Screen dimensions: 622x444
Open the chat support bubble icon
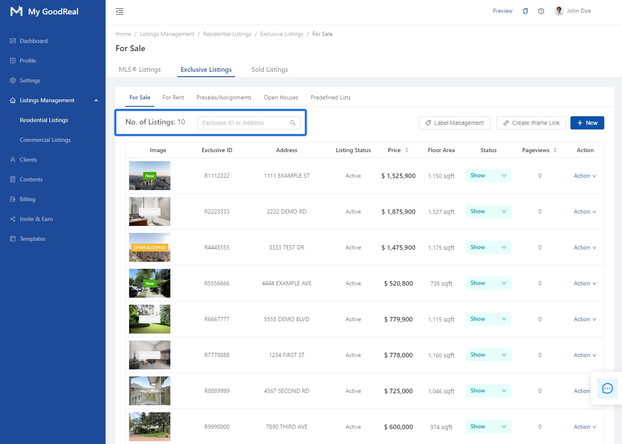607,388
